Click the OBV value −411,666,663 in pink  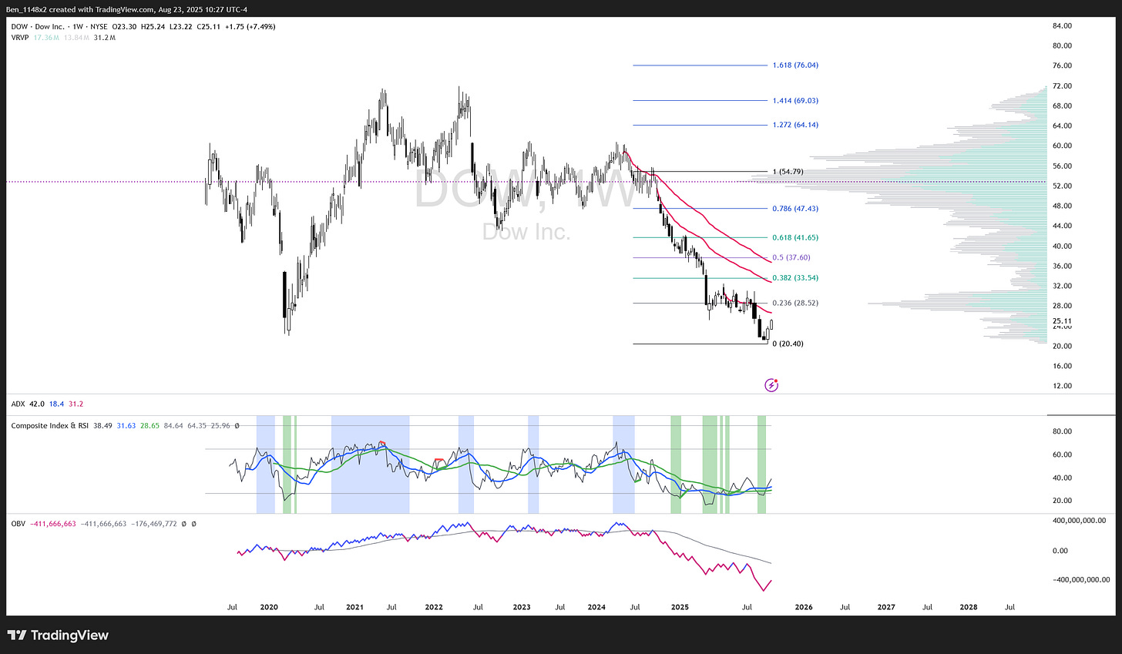pos(53,524)
